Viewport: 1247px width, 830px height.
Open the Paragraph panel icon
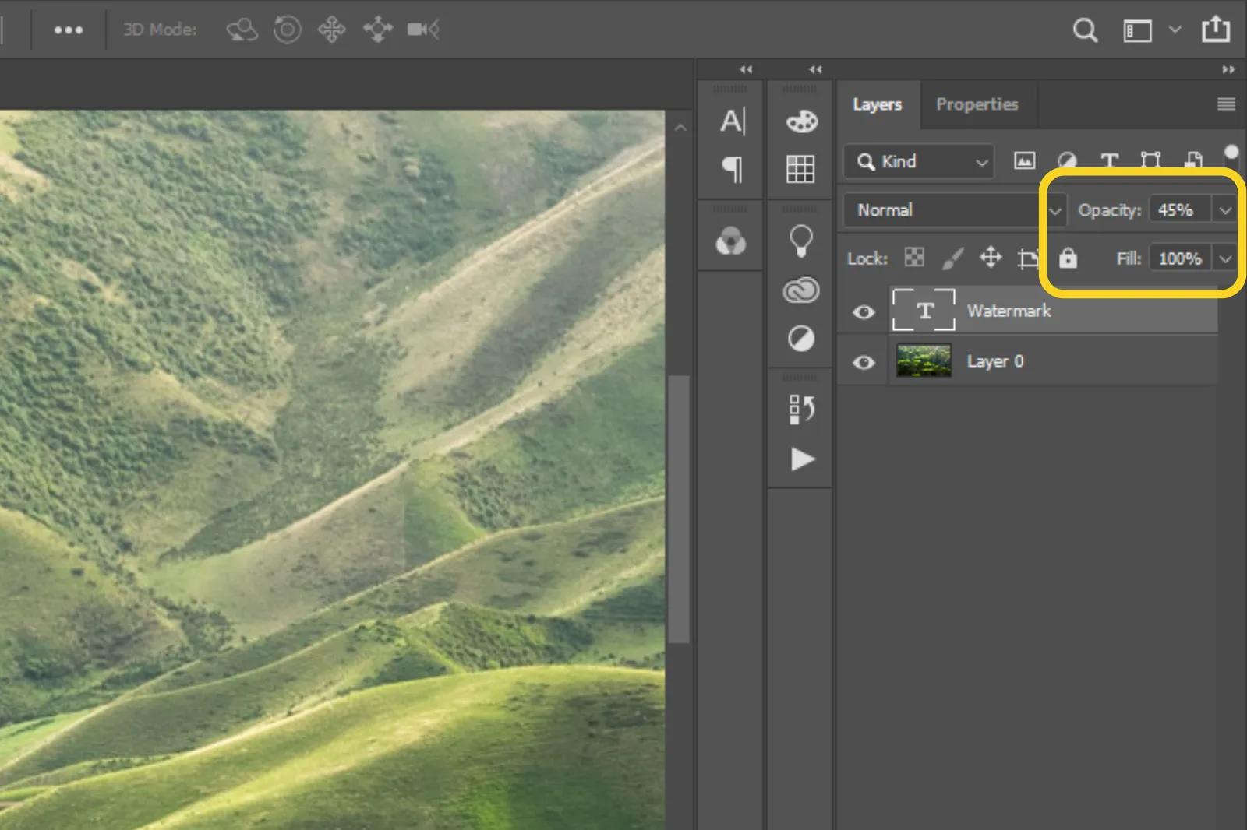coord(732,169)
